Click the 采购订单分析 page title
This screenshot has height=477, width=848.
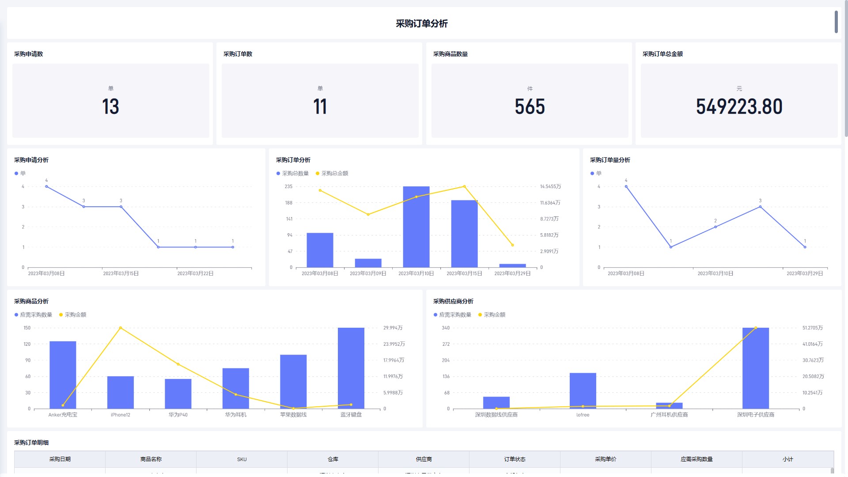click(x=421, y=23)
